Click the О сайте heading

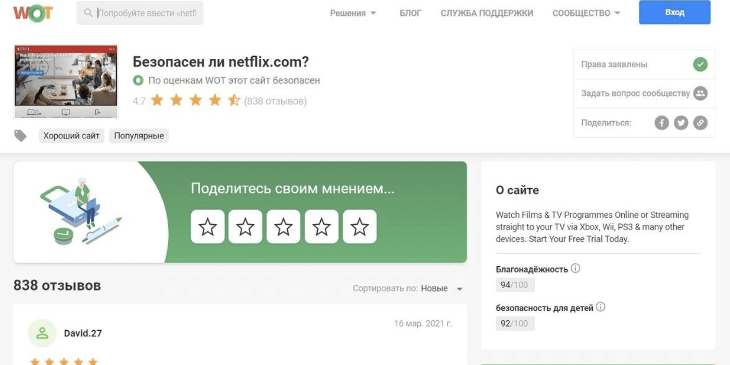517,190
